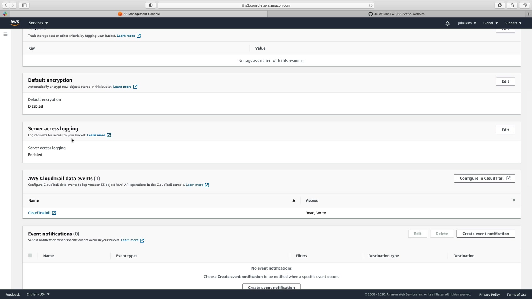This screenshot has width=532, height=299.
Task: Open the Privacy Policy link
Action: coord(489,294)
